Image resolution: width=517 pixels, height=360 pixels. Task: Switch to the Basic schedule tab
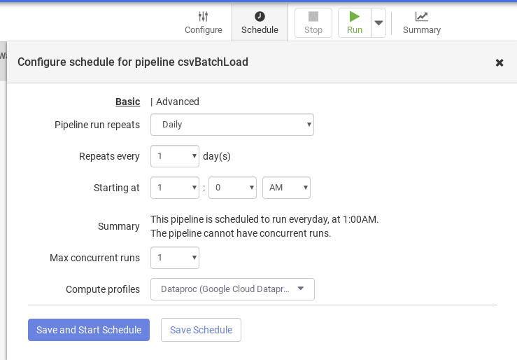coord(127,102)
